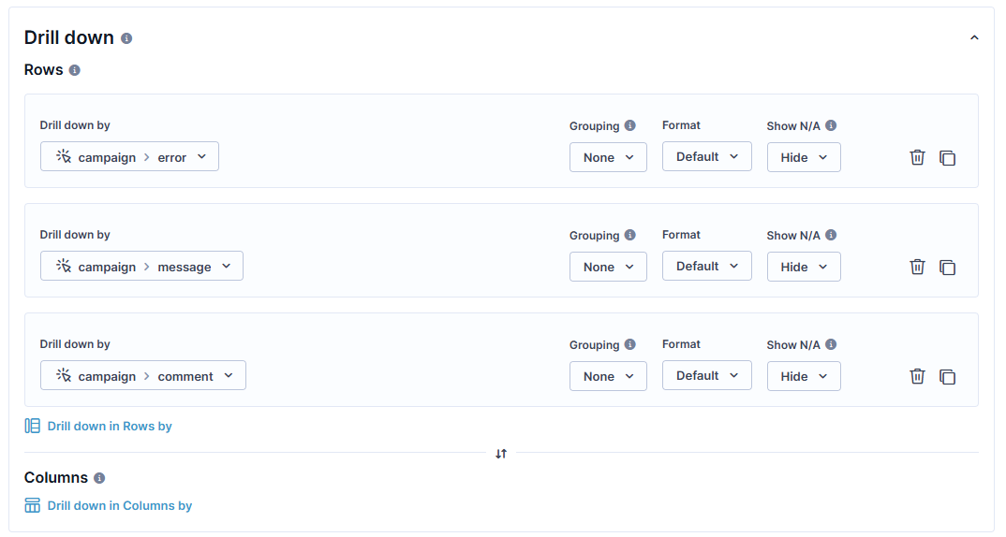Add a Drill down in Rows by
The height and width of the screenshot is (537, 1006).
point(98,427)
